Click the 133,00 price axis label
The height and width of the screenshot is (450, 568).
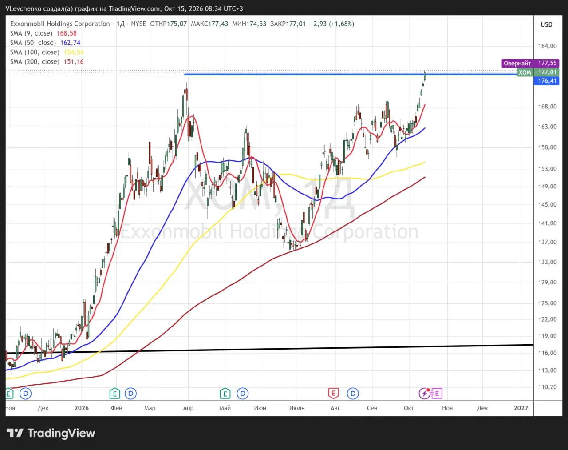547,262
